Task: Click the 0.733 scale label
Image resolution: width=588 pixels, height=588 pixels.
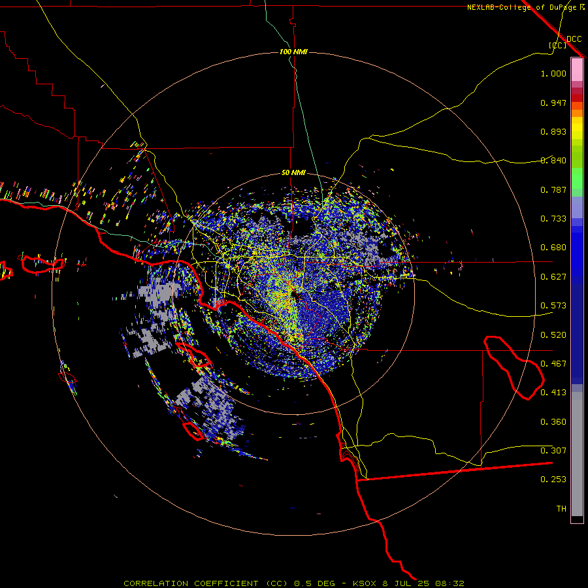Action: click(553, 219)
